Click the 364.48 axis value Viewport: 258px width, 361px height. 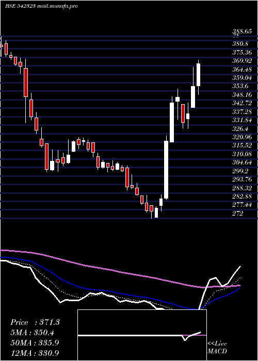pyautogui.click(x=242, y=69)
